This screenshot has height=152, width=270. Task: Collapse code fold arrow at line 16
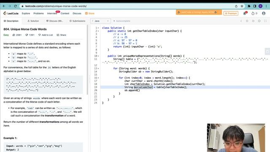[98, 78]
